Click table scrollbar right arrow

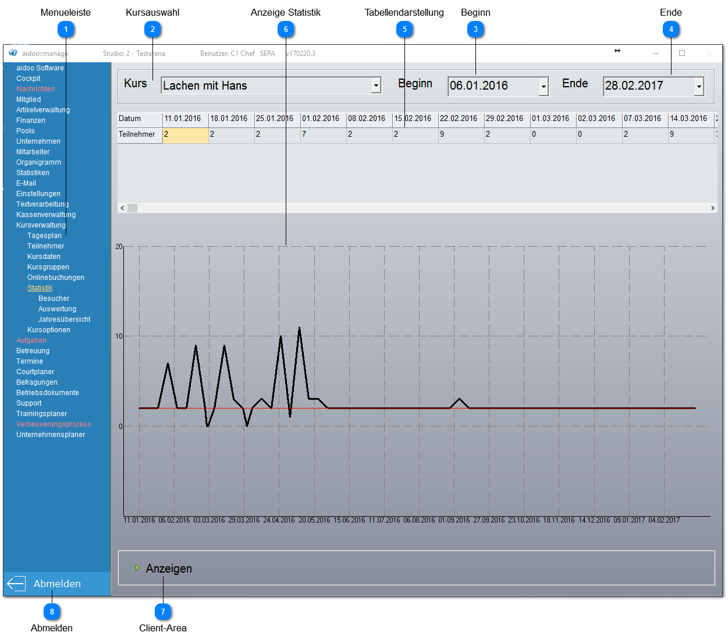point(712,208)
